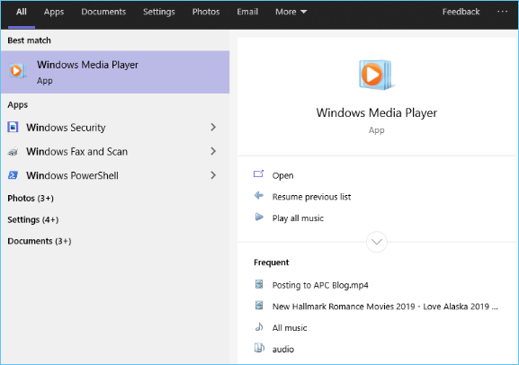Click the Feedback link
519x365 pixels.
461,12
